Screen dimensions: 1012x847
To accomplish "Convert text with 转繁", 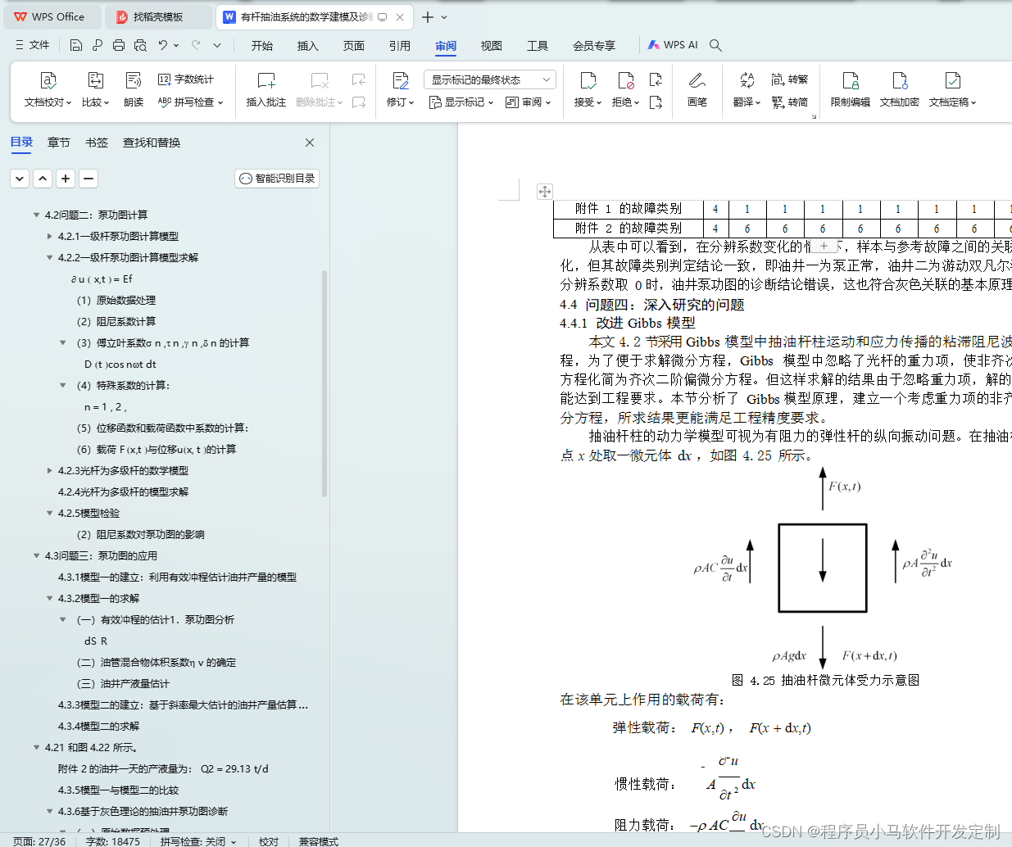I will point(790,79).
